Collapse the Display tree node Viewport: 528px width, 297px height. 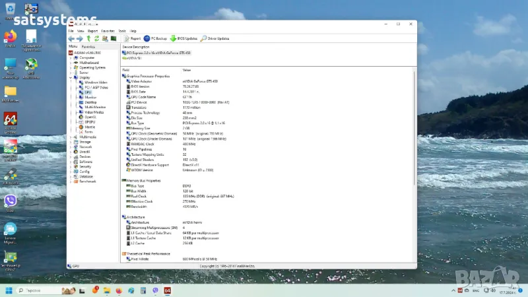click(x=71, y=77)
